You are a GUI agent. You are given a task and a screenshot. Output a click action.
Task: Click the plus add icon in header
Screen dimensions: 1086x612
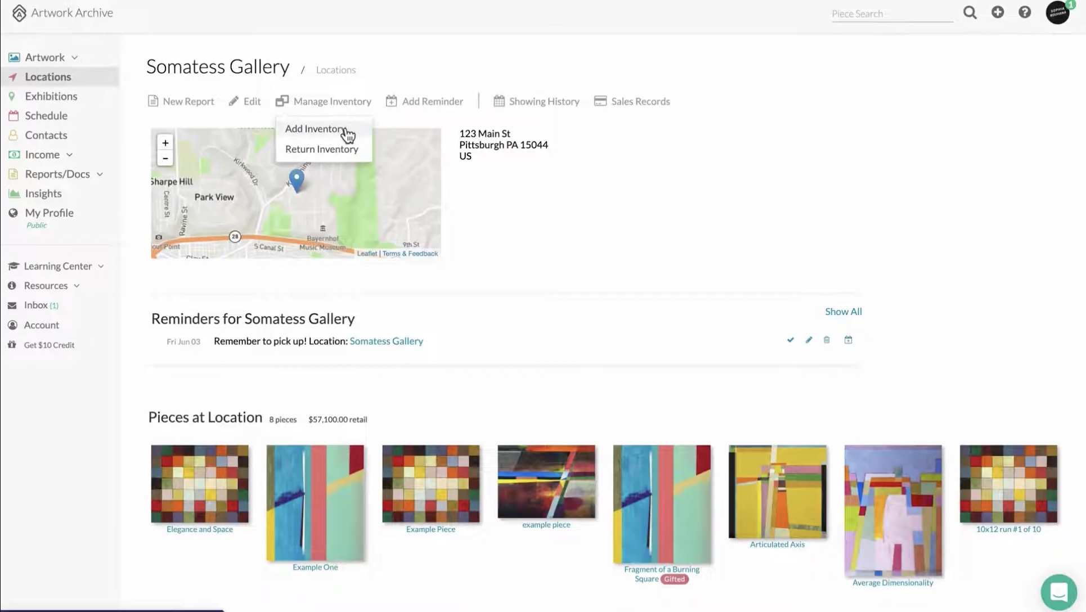pyautogui.click(x=998, y=12)
